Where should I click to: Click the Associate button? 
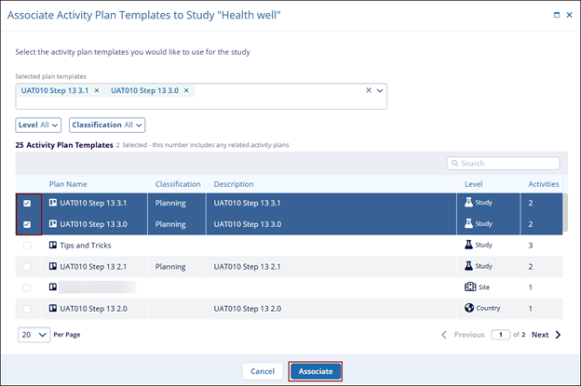[315, 371]
